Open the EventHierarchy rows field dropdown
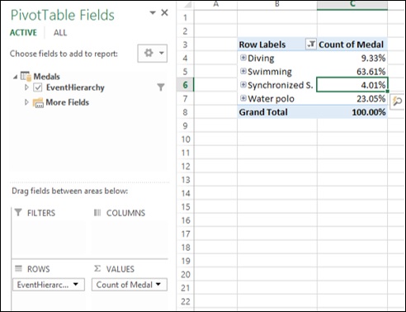The image size is (406, 312). point(76,285)
